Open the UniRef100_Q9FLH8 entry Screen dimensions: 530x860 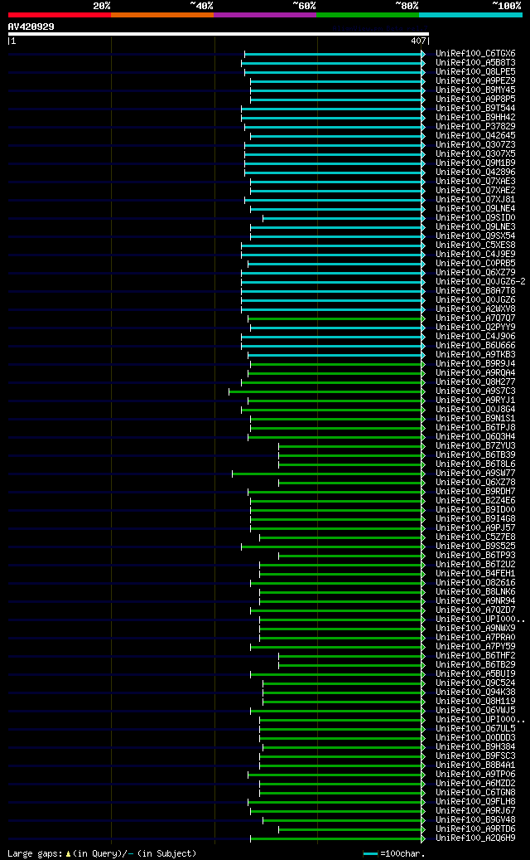tap(475, 801)
